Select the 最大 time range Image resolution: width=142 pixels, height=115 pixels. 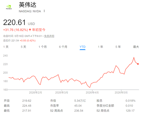[136, 47]
